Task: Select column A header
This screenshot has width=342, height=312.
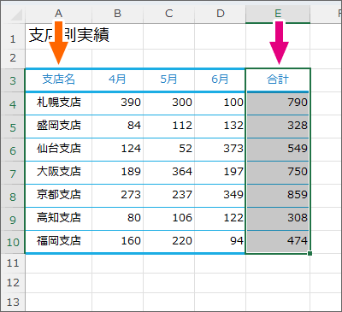Action: tap(58, 14)
